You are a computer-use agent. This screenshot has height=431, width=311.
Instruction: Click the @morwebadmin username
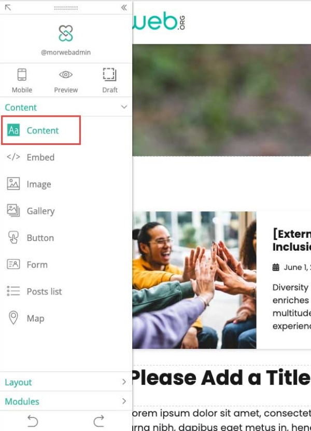tap(66, 52)
